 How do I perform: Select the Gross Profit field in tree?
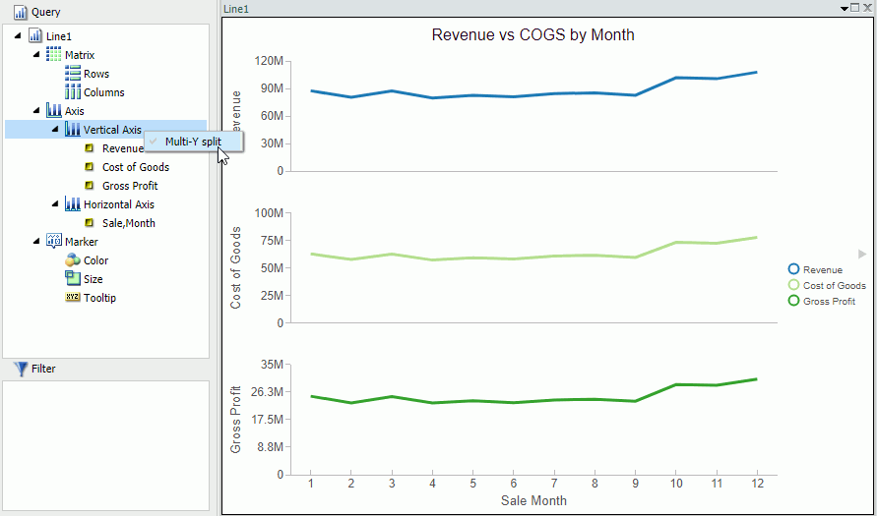click(130, 186)
